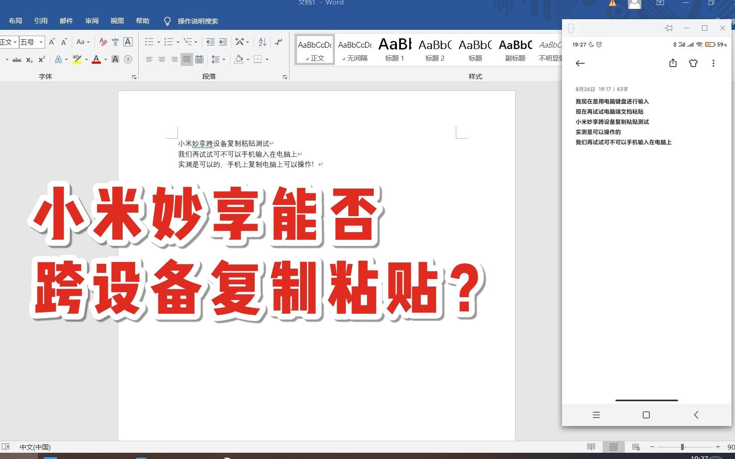The image size is (735, 459).
Task: Apply paragraph shading paint bucket
Action: coord(239,59)
